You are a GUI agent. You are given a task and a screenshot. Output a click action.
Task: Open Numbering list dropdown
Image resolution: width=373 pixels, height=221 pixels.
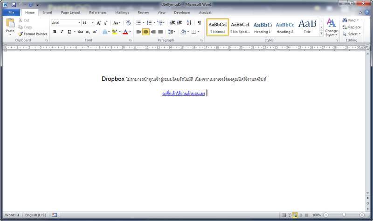click(x=154, y=23)
